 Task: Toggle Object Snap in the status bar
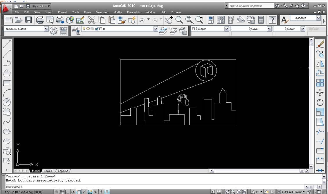point(79,192)
